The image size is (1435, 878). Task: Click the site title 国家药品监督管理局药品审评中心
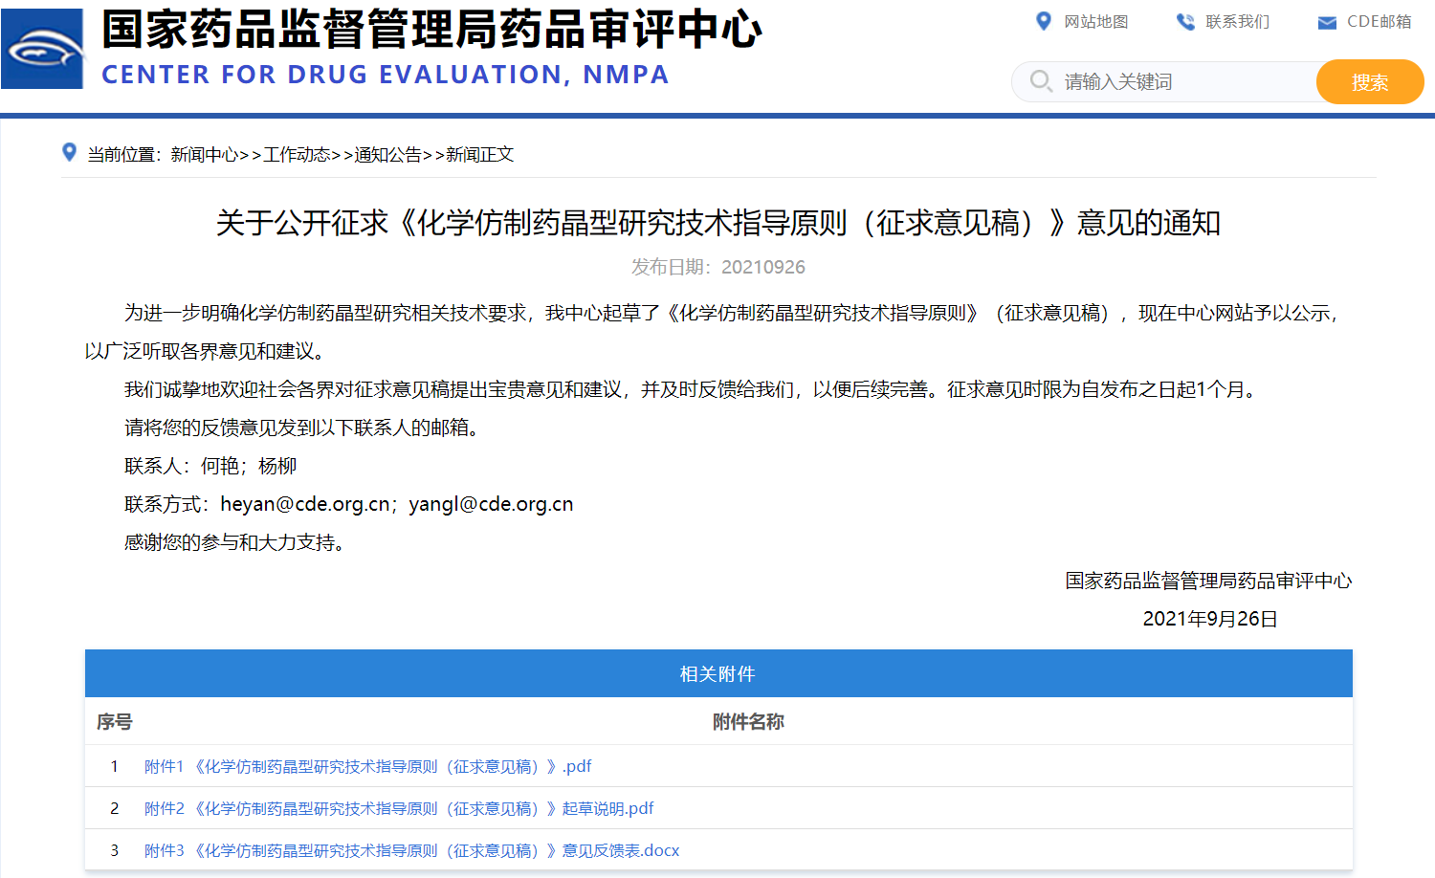(x=431, y=30)
